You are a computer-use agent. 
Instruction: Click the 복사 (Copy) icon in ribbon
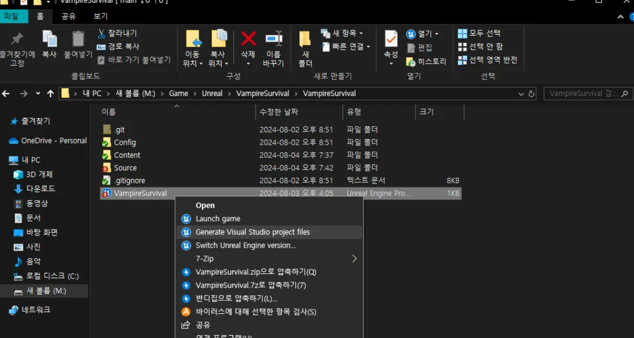click(x=49, y=39)
